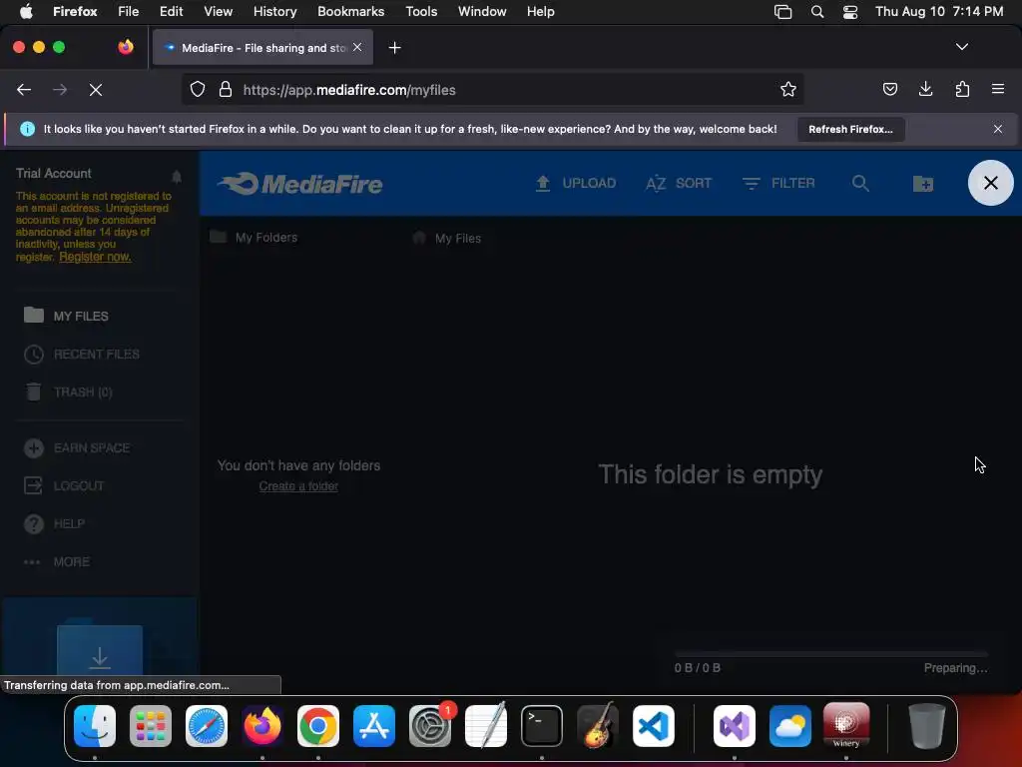Open Winery from the Dock
This screenshot has height=767, width=1022.
point(846,726)
